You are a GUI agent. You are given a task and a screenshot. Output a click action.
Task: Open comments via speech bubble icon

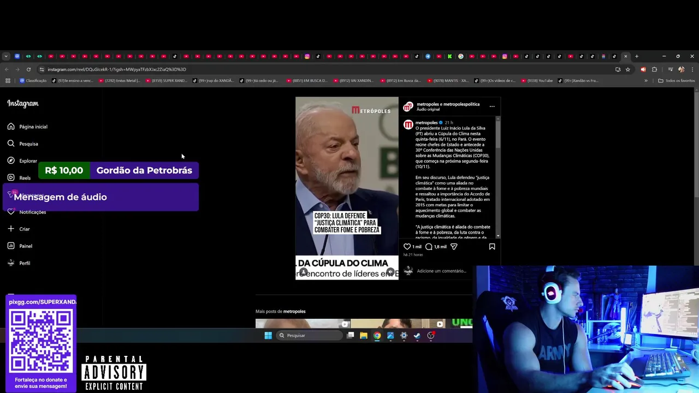click(429, 247)
